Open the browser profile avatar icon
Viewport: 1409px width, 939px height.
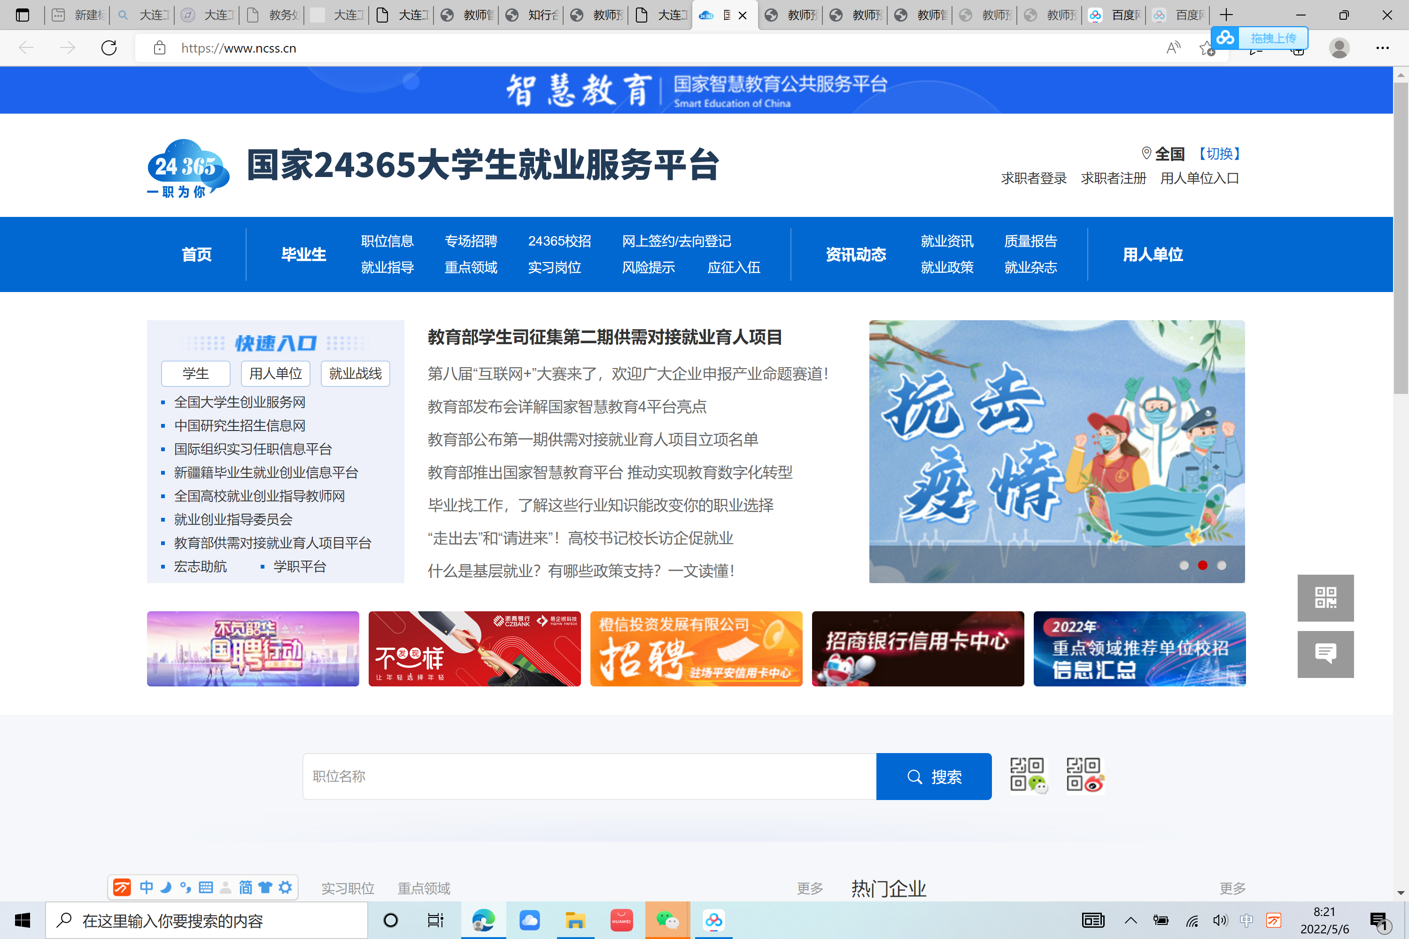tap(1339, 48)
